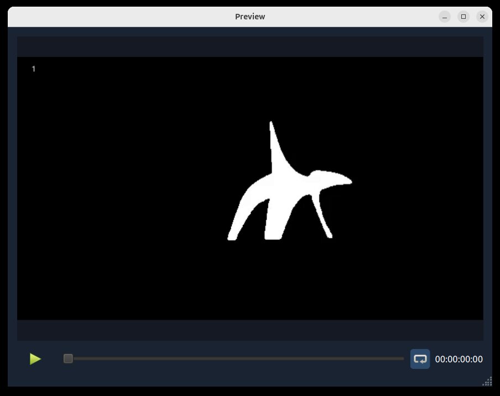This screenshot has height=396, width=500.
Task: Click the middle of the seek bar
Action: pyautogui.click(x=235, y=358)
